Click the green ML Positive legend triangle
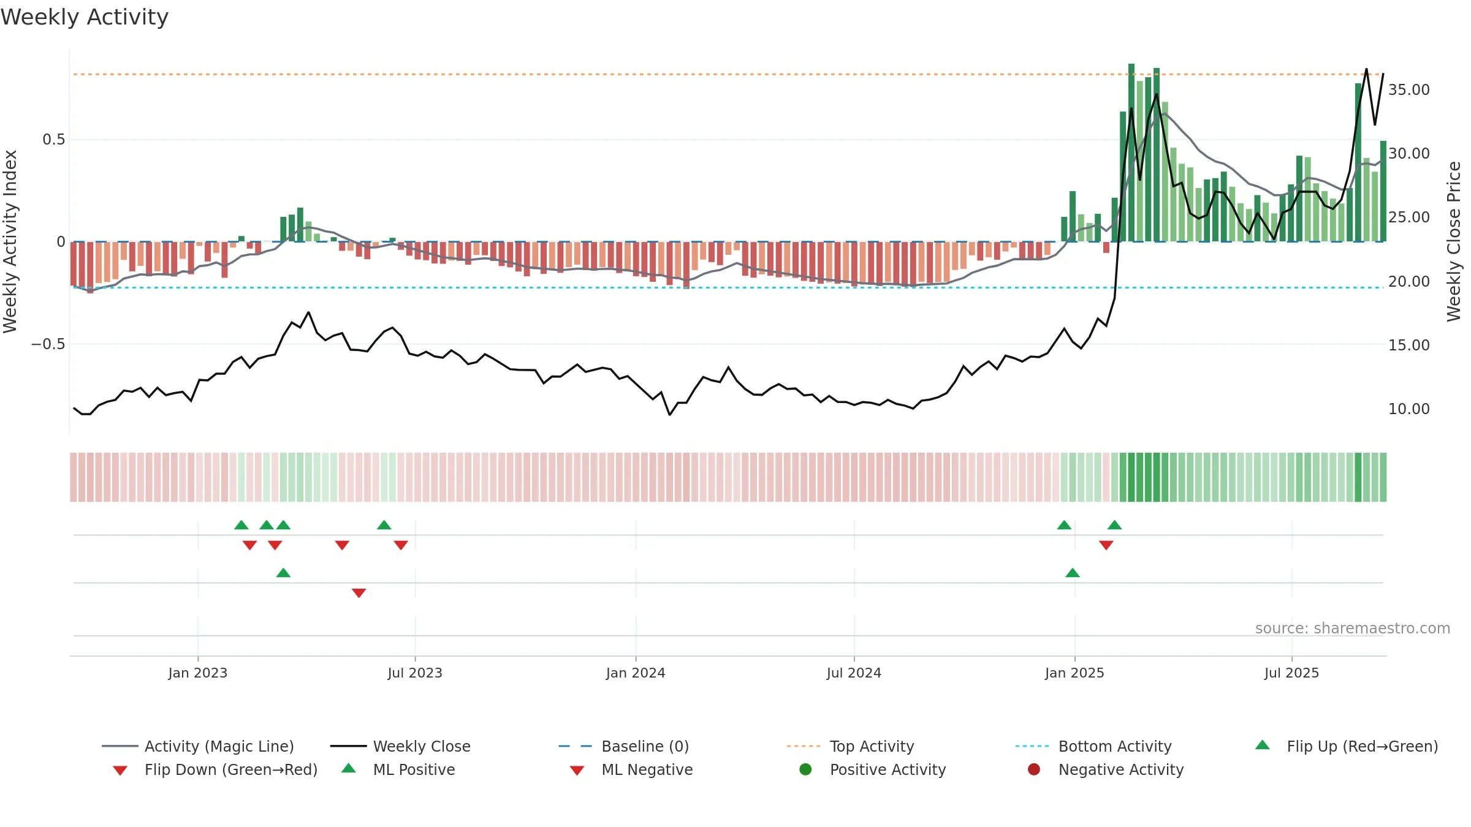The height and width of the screenshot is (827, 1471). [x=349, y=768]
